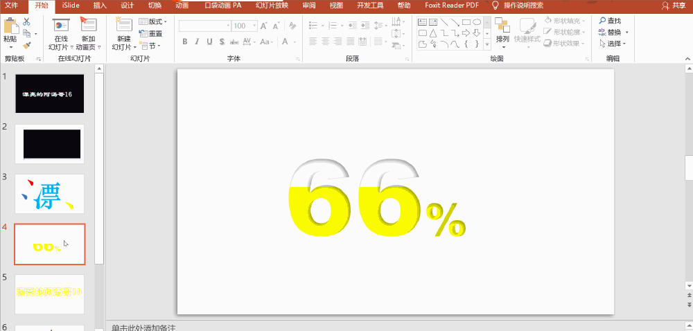Open the 选择 select dropdown
Screen dimensions: 693x331
[613, 44]
